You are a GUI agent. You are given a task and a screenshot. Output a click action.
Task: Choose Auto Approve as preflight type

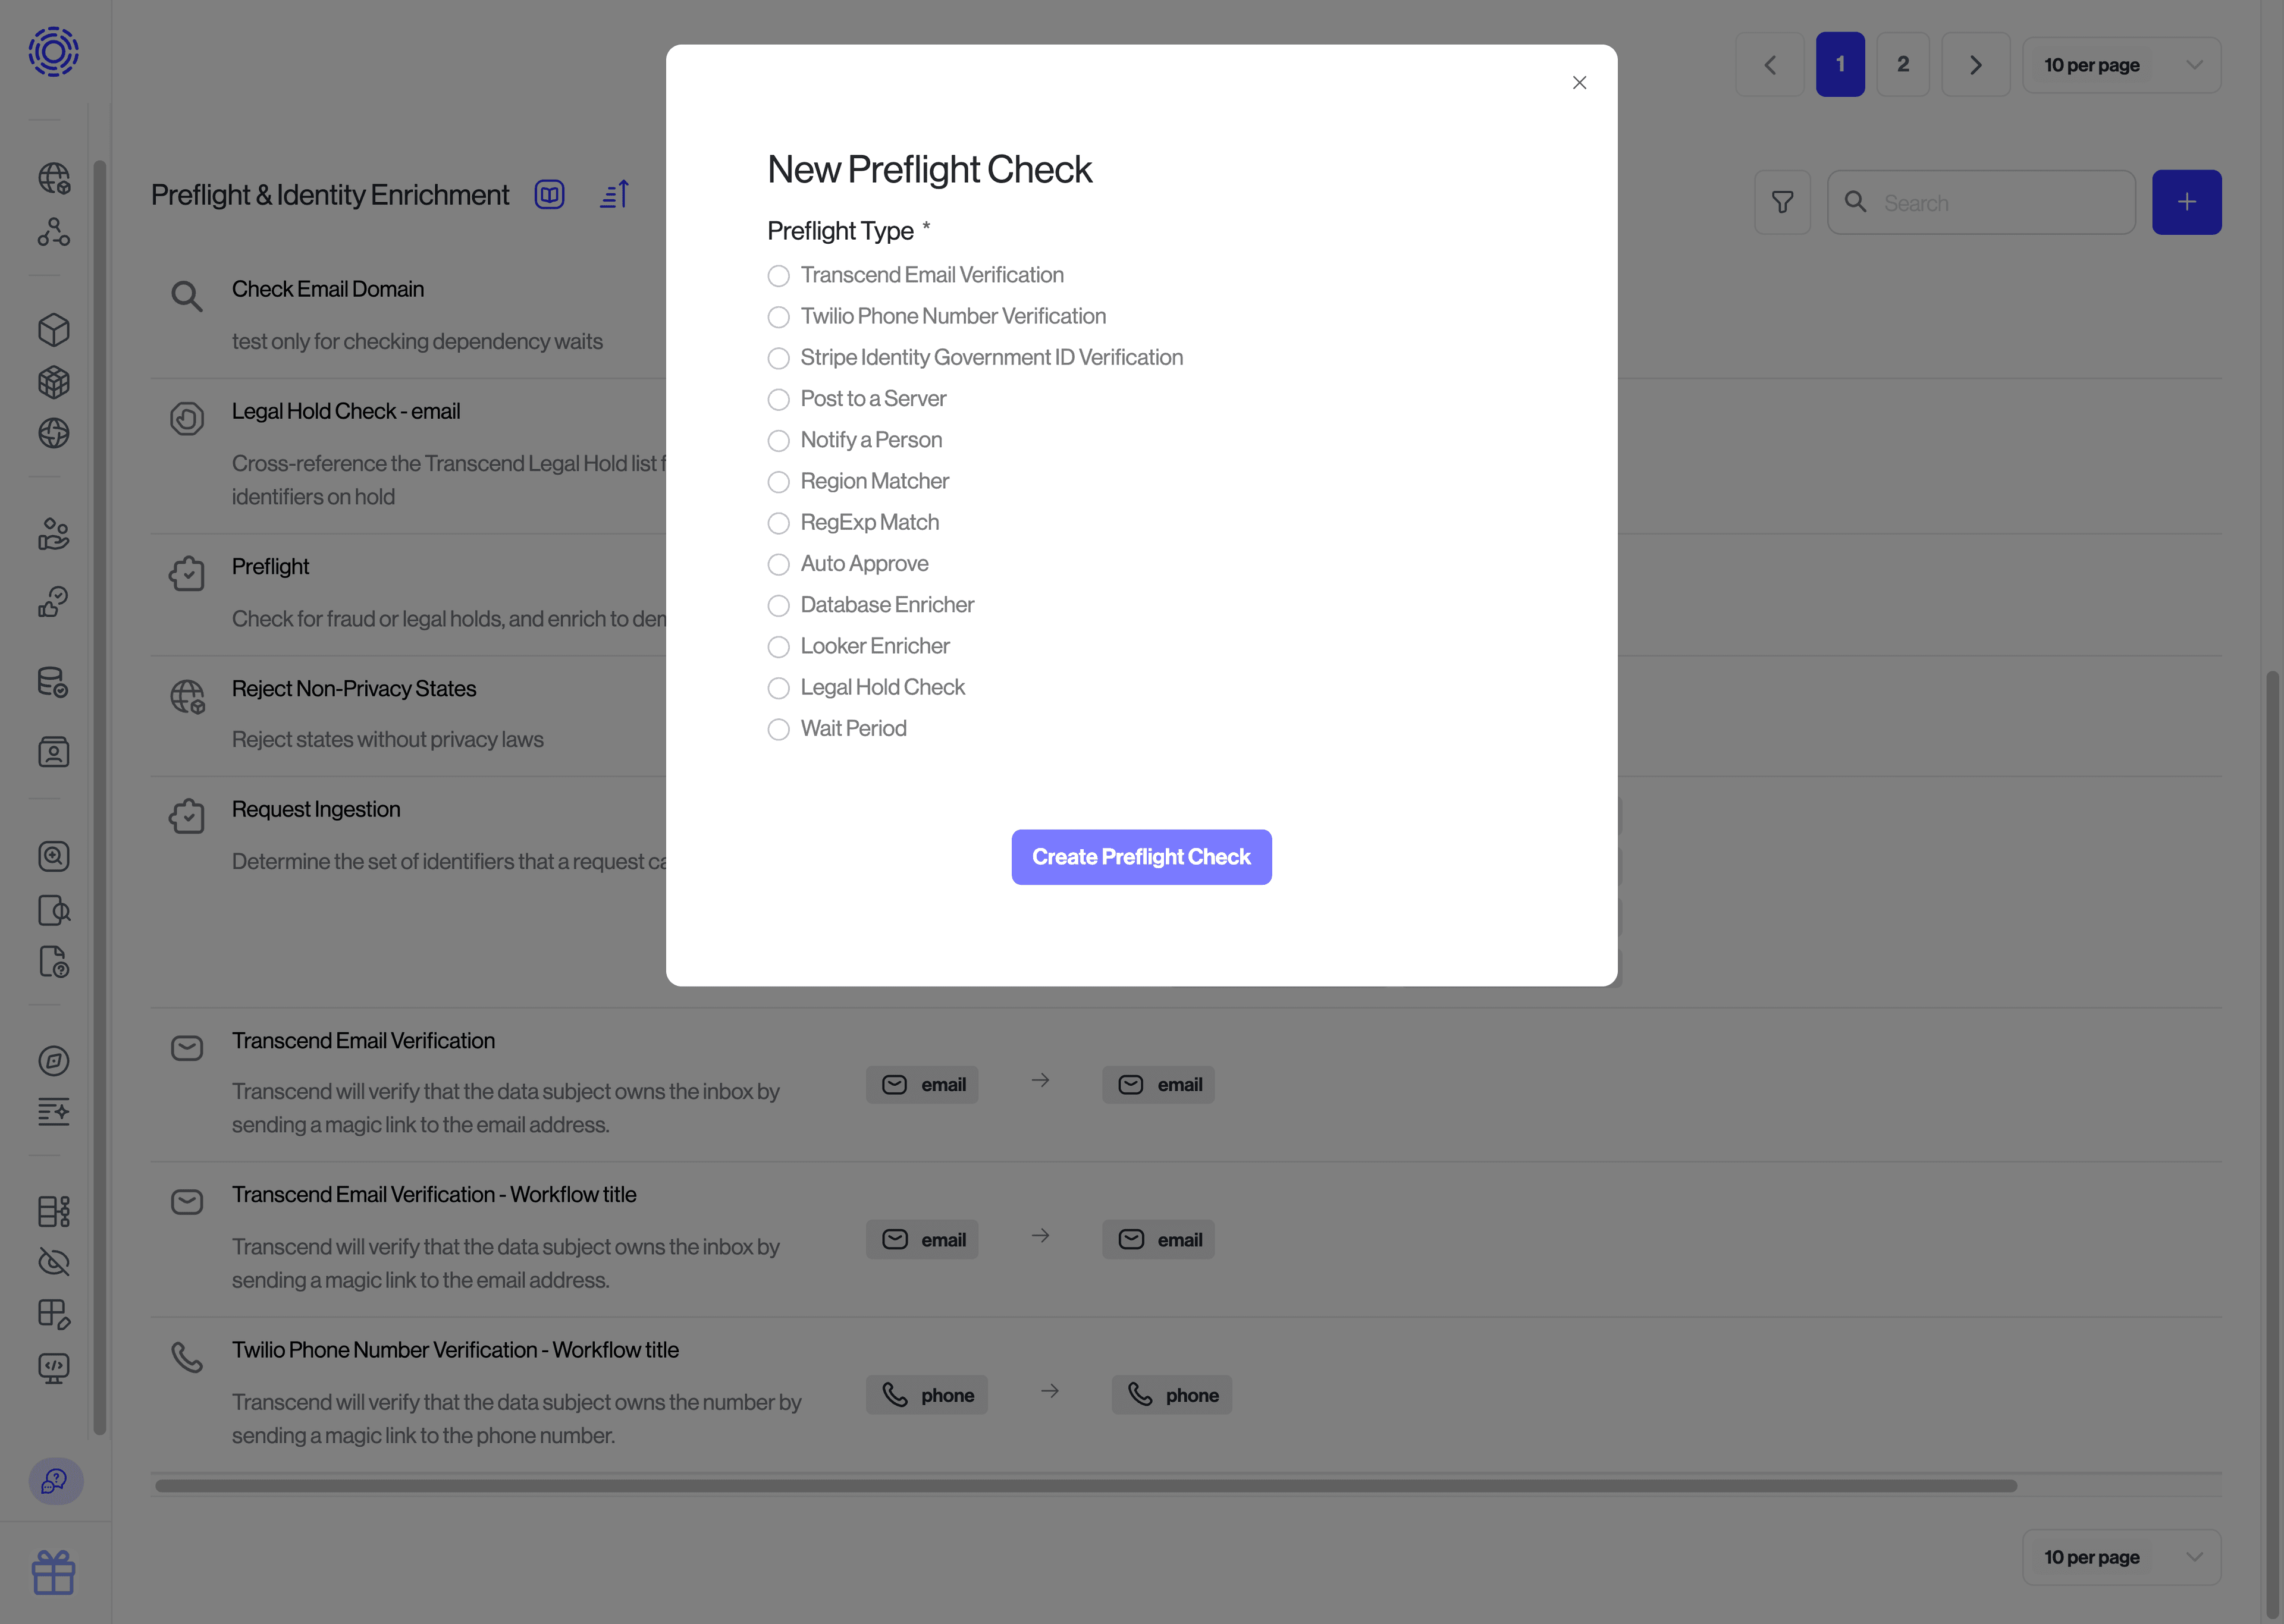click(779, 564)
